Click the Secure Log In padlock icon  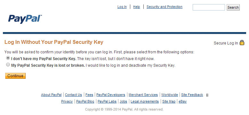(x=242, y=43)
